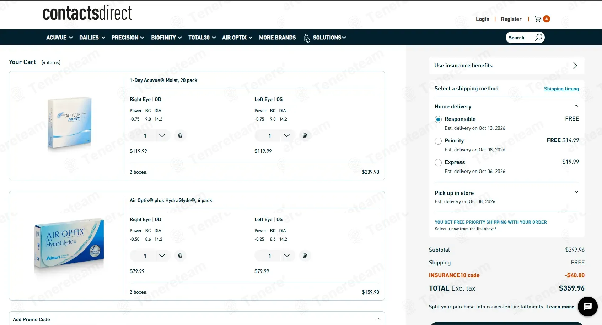Delete Acuvue Moist left eye item
Viewport: 602px width, 325px height.
[x=305, y=135]
